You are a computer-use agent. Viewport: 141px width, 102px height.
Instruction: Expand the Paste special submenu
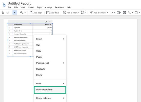[50, 63]
